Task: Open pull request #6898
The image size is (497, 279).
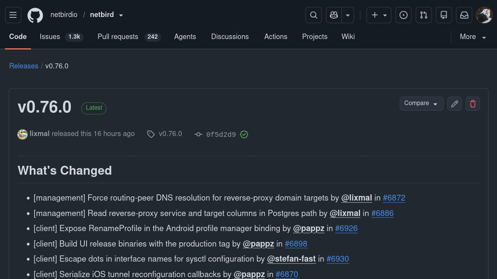Action: click(296, 244)
